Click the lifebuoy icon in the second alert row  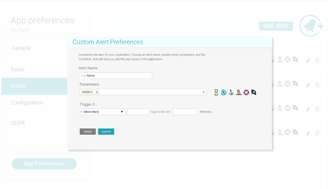288,84
